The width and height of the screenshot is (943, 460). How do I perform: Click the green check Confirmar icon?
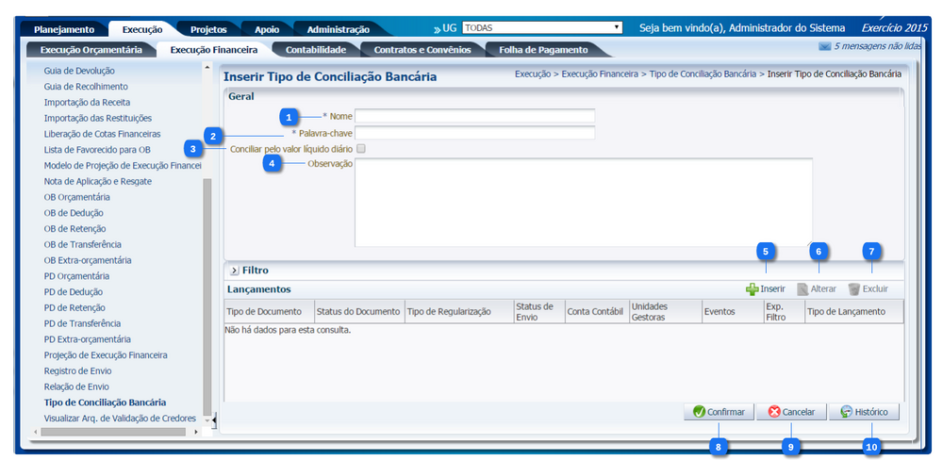click(x=699, y=412)
